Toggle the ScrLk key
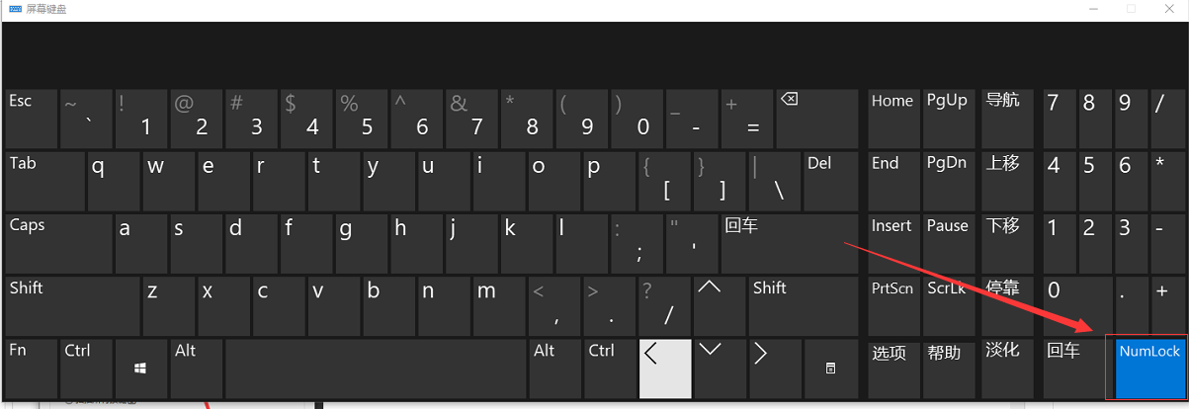 (x=948, y=305)
